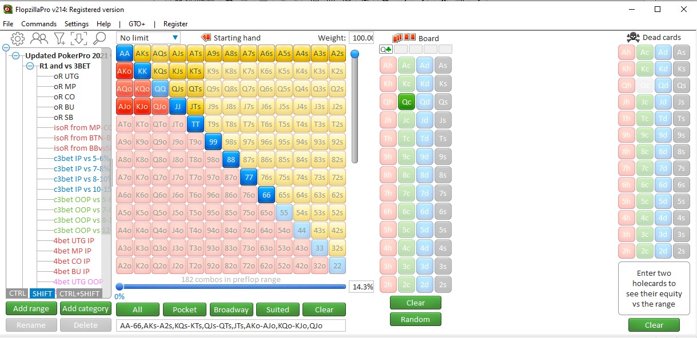
Task: Mark 7c as a dead card
Action: pyautogui.click(x=645, y=168)
